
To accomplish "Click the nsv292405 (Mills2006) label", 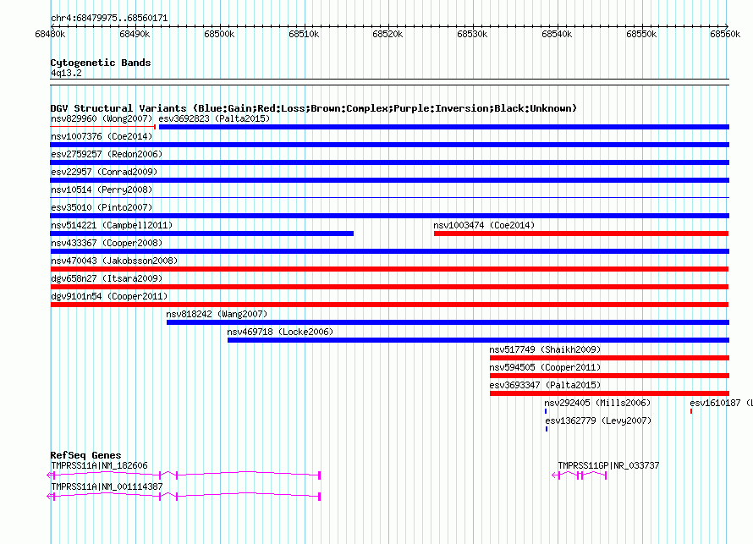I will click(597, 403).
